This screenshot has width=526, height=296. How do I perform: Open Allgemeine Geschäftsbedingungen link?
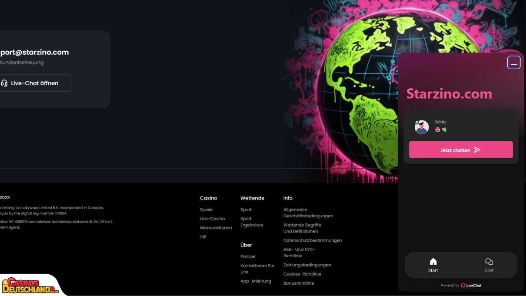pyautogui.click(x=308, y=213)
